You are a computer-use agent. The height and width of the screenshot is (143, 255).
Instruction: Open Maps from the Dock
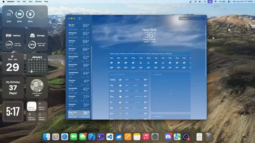click(x=177, y=137)
